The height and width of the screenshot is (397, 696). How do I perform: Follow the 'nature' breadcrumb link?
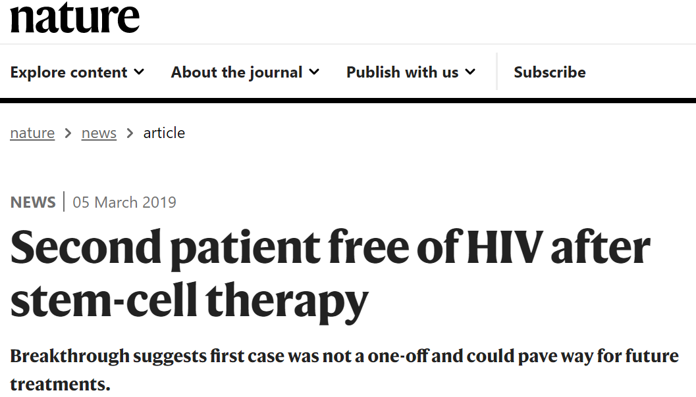point(32,133)
